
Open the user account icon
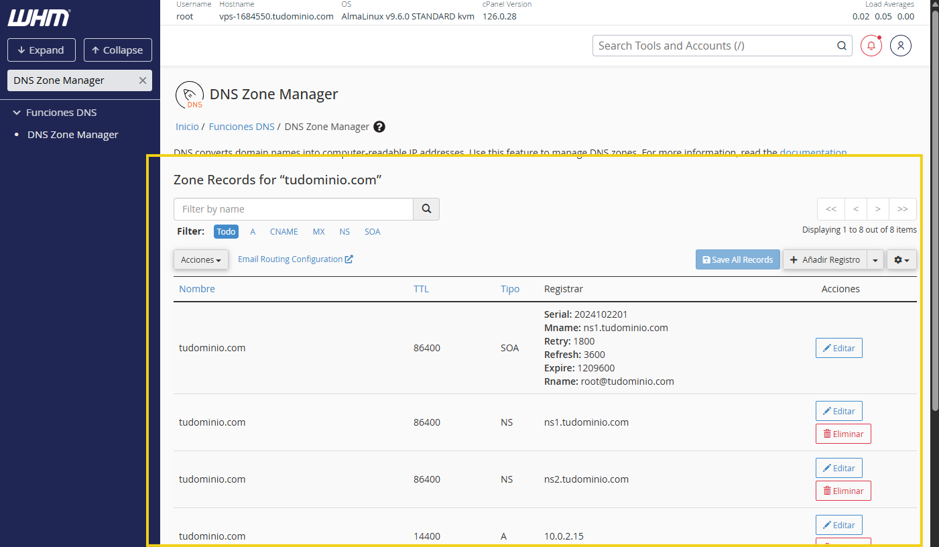coord(900,45)
